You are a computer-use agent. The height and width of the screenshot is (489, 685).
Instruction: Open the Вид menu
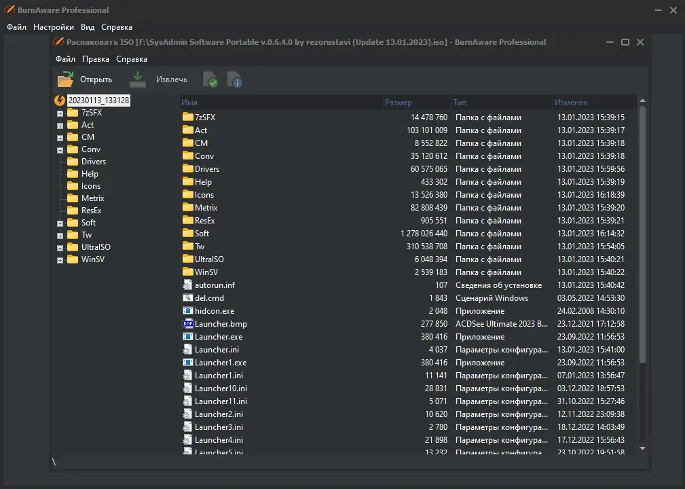[88, 27]
